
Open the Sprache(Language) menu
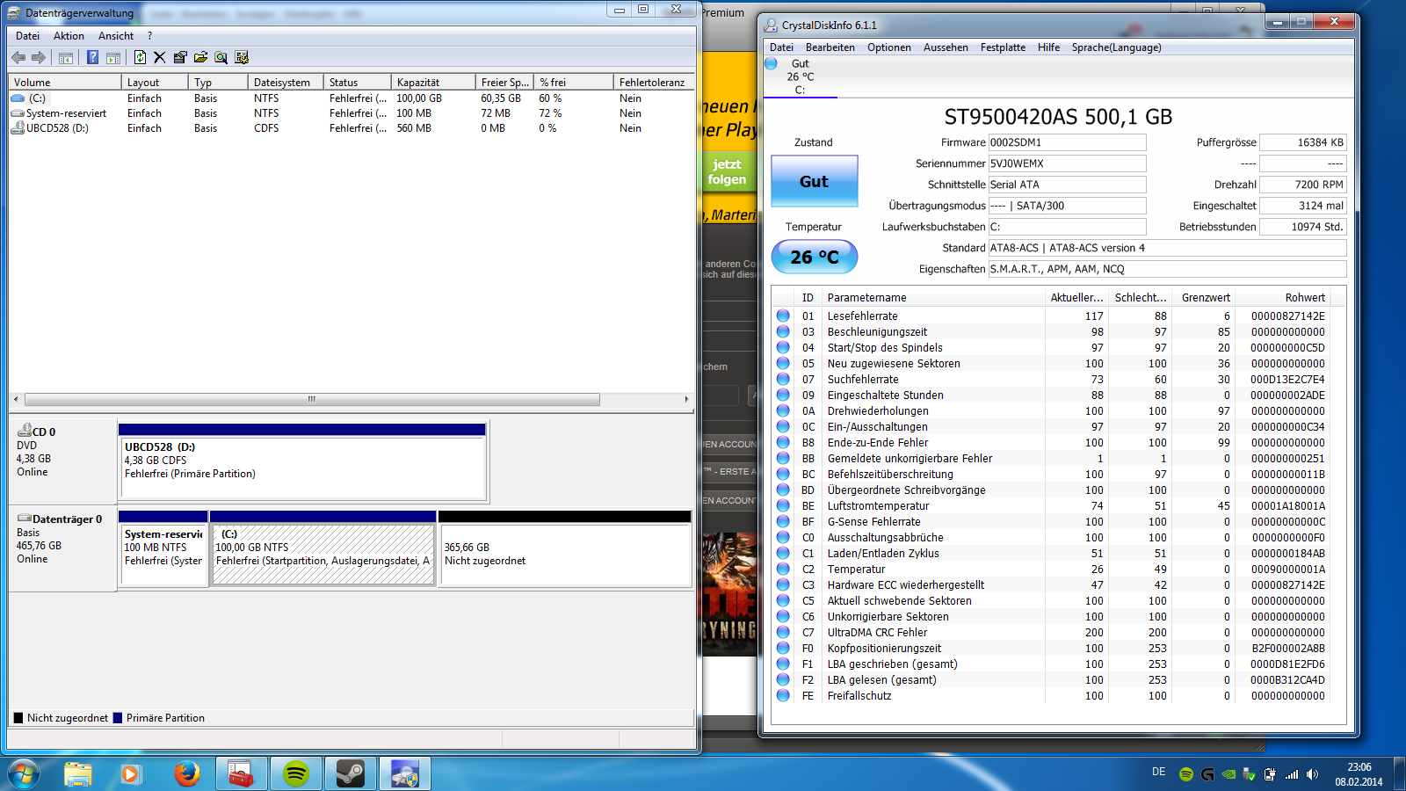point(1116,47)
